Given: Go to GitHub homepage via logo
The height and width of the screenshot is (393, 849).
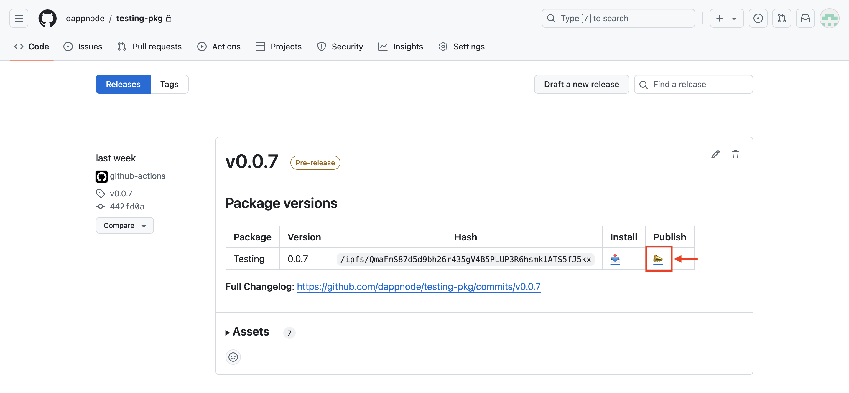Looking at the screenshot, I should click(47, 18).
